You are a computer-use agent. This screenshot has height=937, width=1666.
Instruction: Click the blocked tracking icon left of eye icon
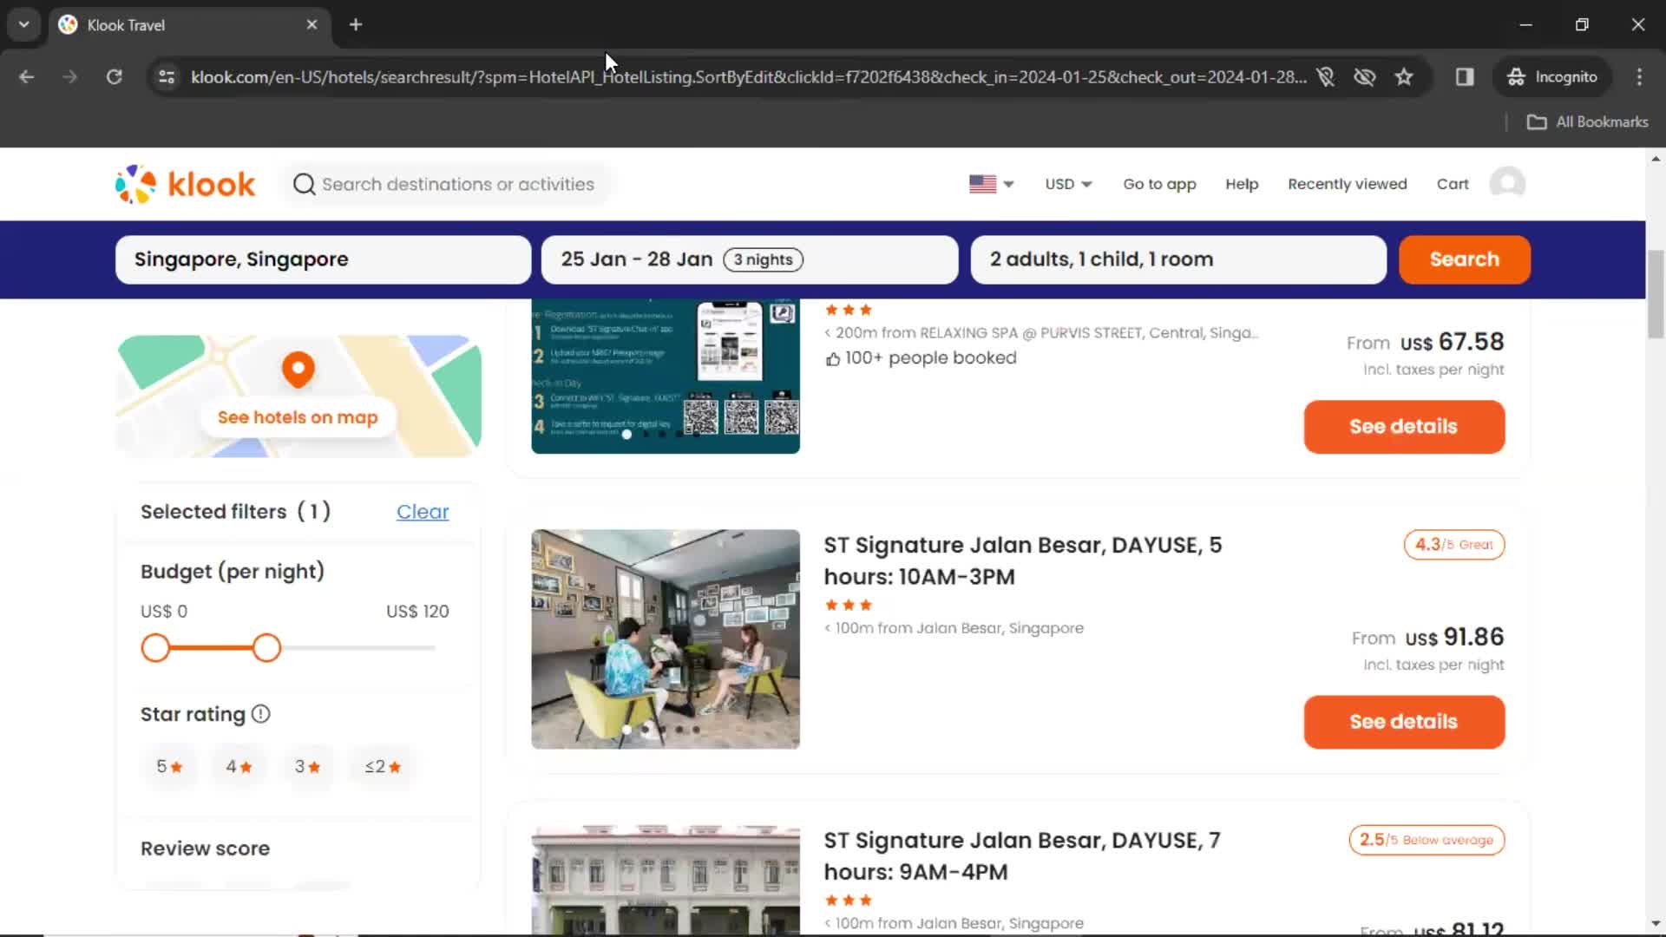click(1325, 77)
